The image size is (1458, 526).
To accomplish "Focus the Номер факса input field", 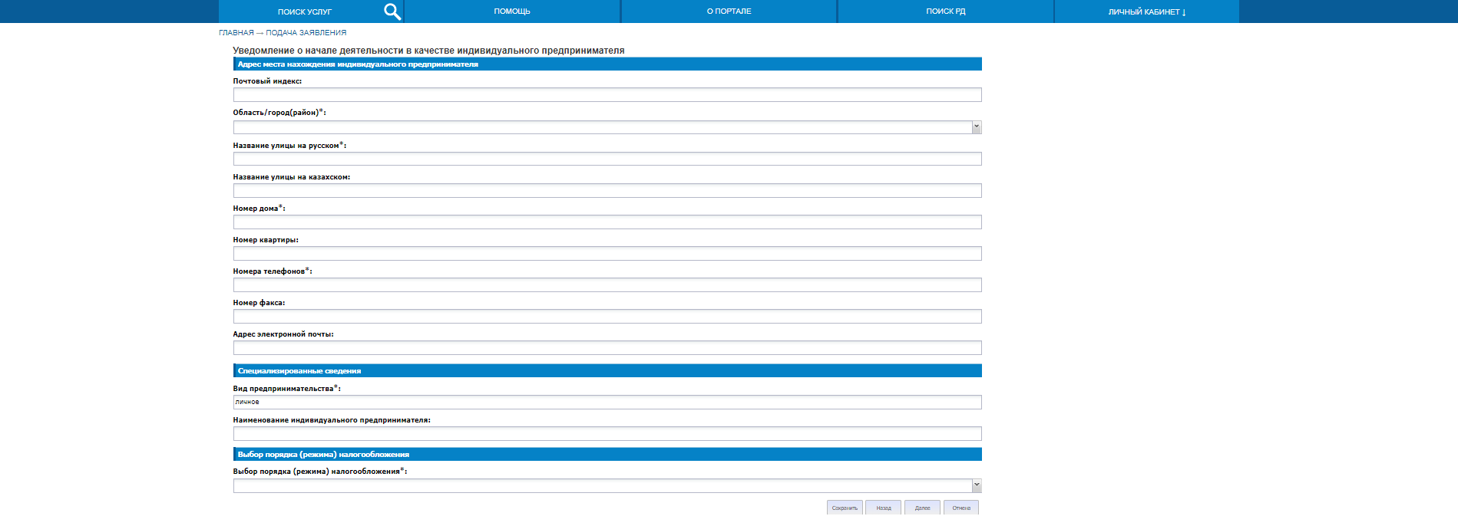I will (607, 317).
